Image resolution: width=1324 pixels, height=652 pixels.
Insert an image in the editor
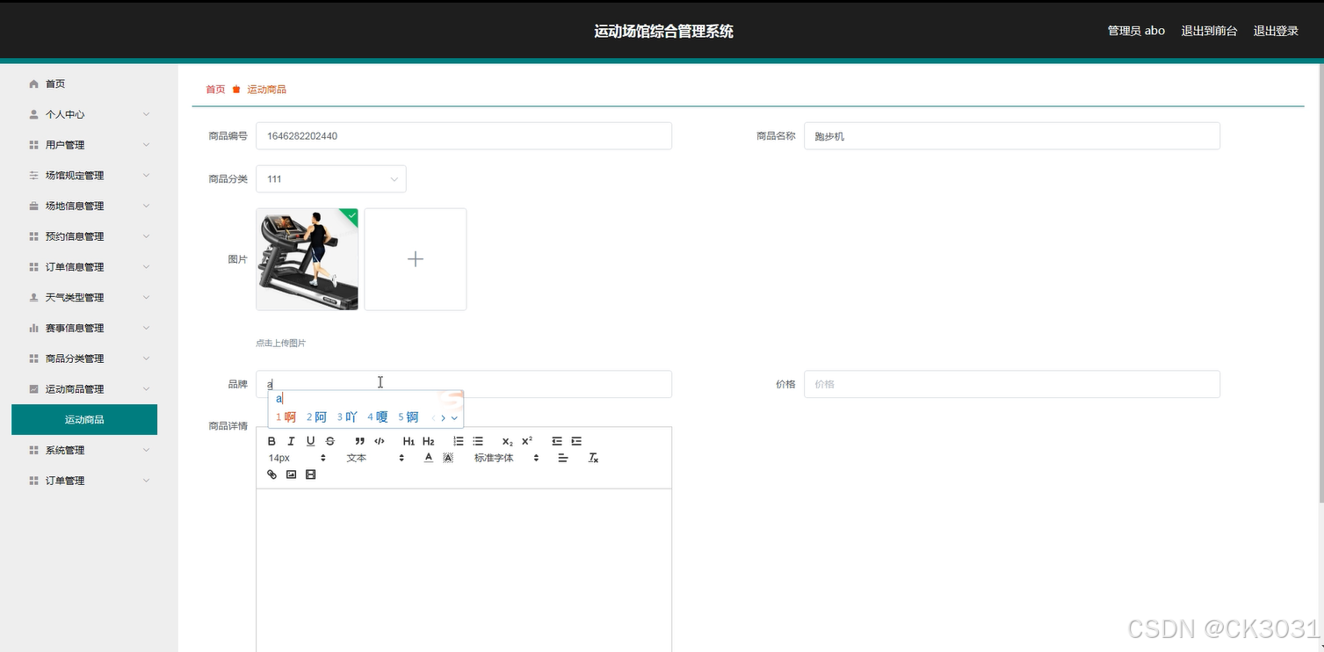pyautogui.click(x=291, y=475)
